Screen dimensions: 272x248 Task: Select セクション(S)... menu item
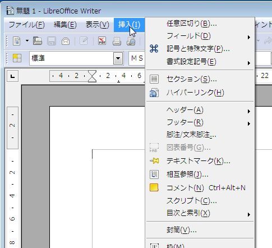(x=200, y=79)
